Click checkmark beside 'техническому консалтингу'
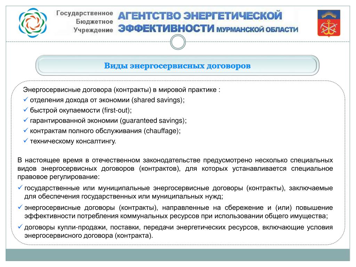The height and width of the screenshot is (267, 356). 26,140
